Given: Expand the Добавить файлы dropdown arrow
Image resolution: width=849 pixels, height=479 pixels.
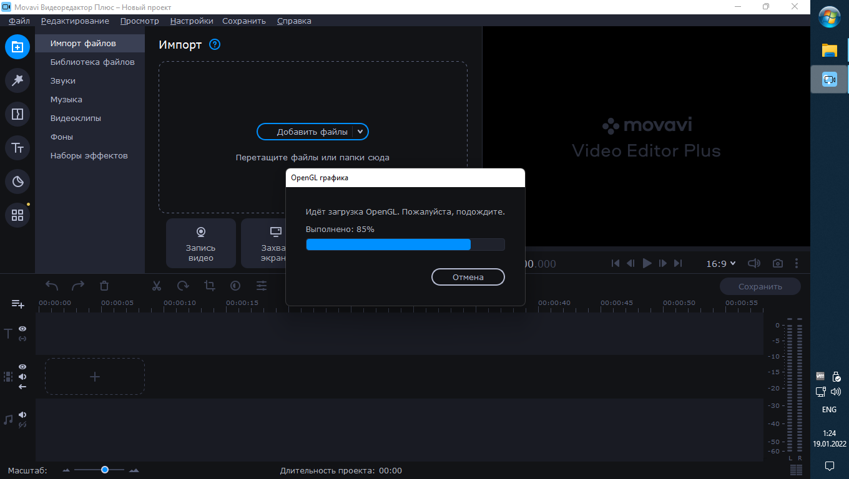Looking at the screenshot, I should click(x=360, y=132).
